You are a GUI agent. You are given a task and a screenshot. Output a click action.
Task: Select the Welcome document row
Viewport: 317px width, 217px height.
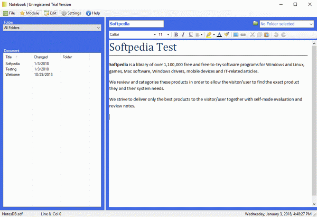point(52,75)
